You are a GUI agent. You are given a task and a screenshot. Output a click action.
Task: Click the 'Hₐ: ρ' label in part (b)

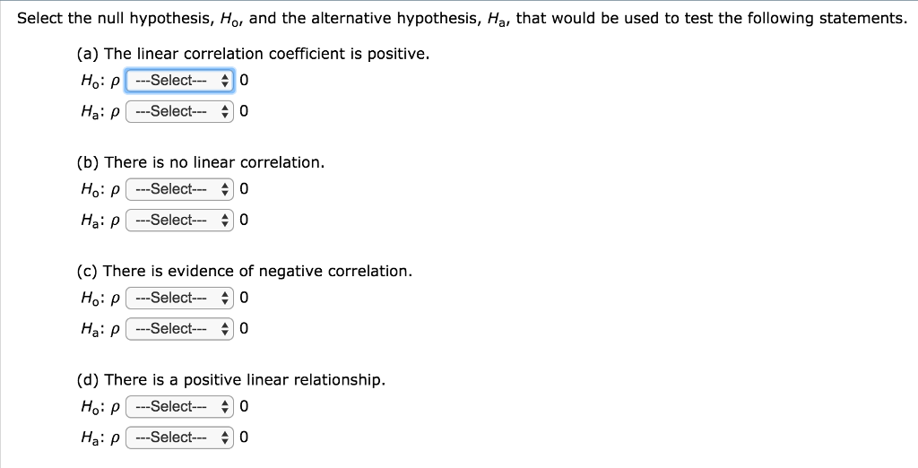tap(100, 221)
